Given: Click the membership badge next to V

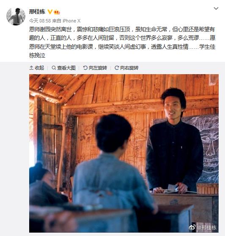Looking at the screenshot, I should (57, 12).
